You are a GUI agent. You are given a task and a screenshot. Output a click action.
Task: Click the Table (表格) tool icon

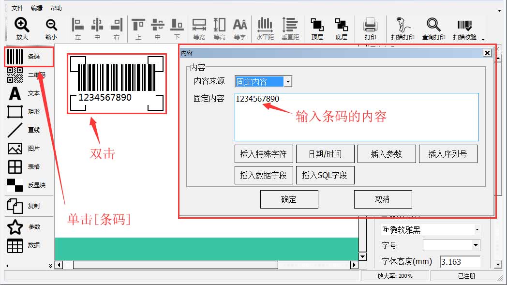[15, 167]
